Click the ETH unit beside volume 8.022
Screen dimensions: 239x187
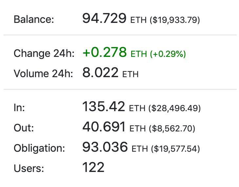[130, 75]
